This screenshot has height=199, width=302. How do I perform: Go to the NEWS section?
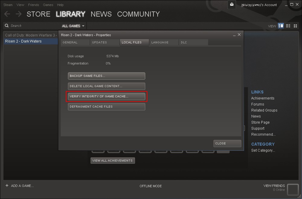point(101,14)
